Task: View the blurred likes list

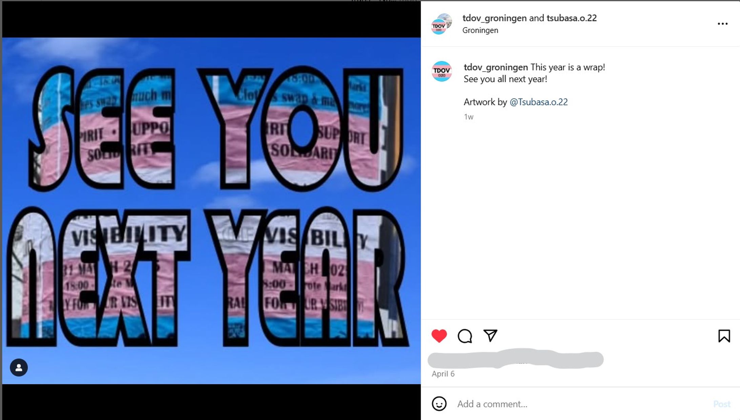Action: click(515, 359)
